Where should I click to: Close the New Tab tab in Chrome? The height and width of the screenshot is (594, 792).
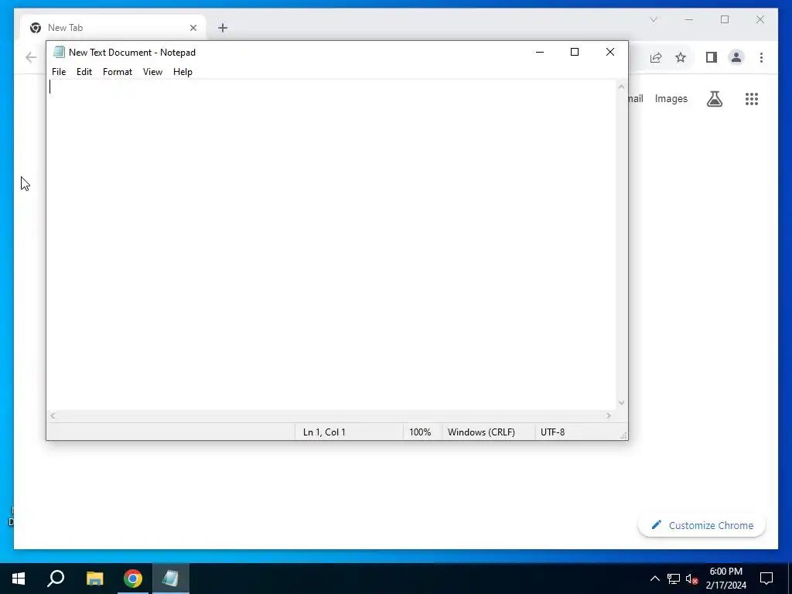click(x=193, y=28)
